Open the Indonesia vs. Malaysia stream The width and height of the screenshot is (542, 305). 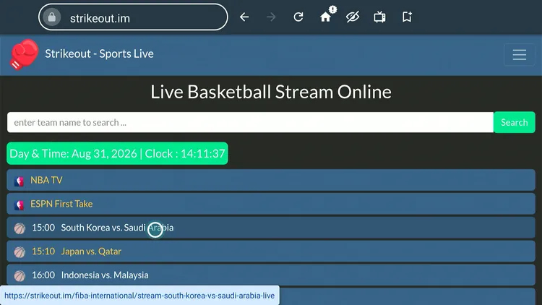(x=271, y=275)
